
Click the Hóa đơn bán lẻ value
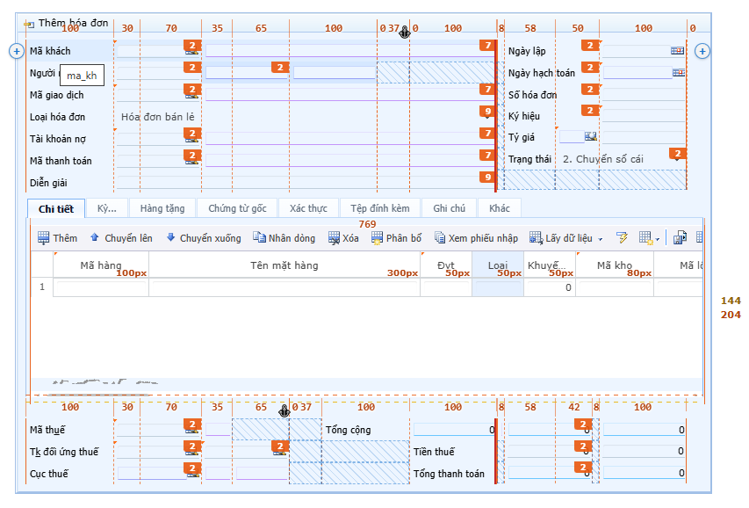pyautogui.click(x=158, y=117)
